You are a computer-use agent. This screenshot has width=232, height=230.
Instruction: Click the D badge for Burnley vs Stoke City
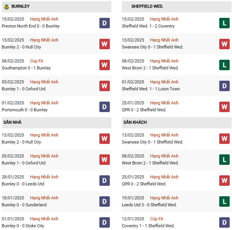tap(104, 223)
